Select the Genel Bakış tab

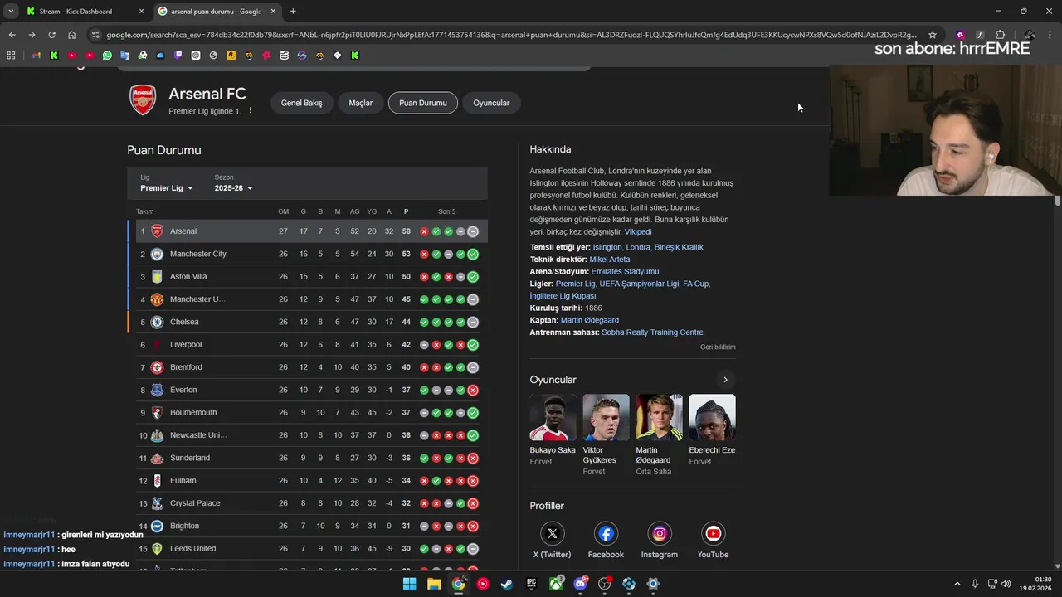pyautogui.click(x=301, y=103)
